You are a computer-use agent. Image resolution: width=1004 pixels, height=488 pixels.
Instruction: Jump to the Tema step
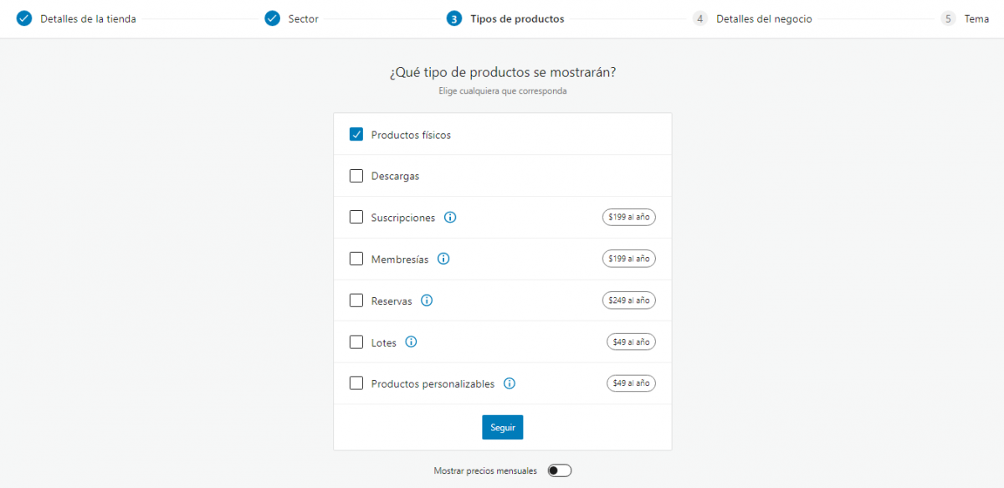pyautogui.click(x=976, y=18)
